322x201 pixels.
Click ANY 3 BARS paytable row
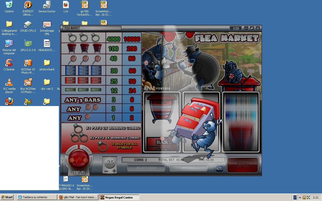coord(101,100)
